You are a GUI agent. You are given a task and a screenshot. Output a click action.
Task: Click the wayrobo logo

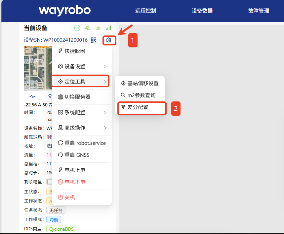pos(65,11)
